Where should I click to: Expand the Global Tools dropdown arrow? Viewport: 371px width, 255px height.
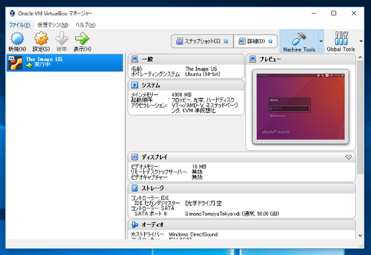coord(361,41)
